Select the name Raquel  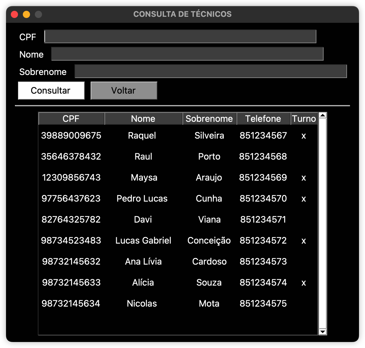(x=142, y=136)
